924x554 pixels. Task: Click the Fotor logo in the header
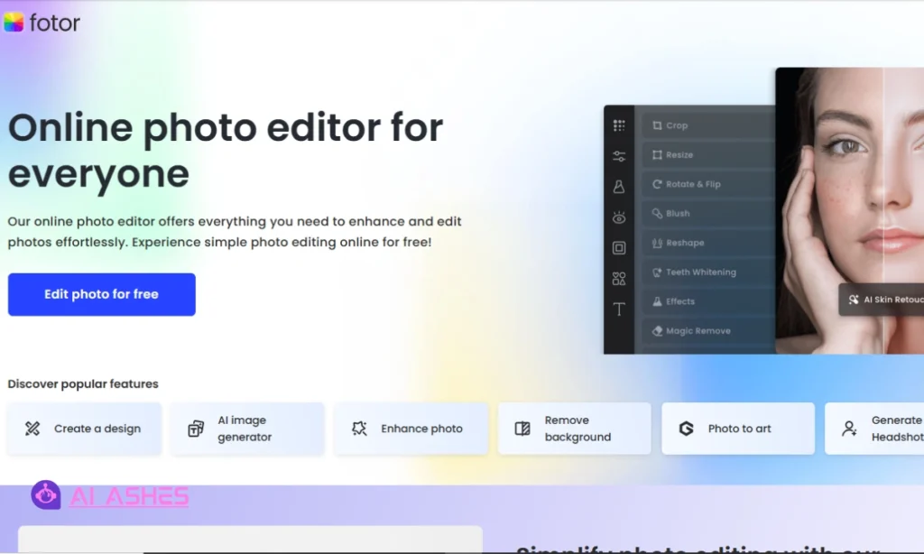point(42,23)
